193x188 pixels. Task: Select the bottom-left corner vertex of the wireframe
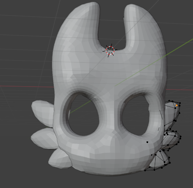145,170
